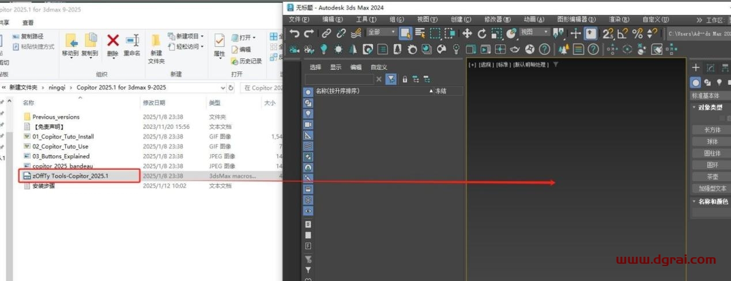
Task: Click the light bulb icon in second toolbar row
Action: click(x=324, y=49)
